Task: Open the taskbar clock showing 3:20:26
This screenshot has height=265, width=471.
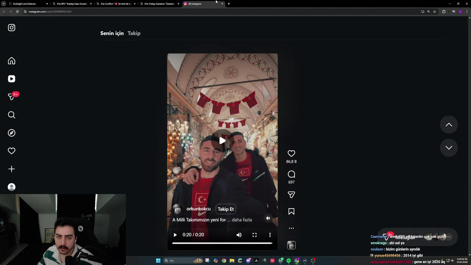Action: click(x=462, y=260)
